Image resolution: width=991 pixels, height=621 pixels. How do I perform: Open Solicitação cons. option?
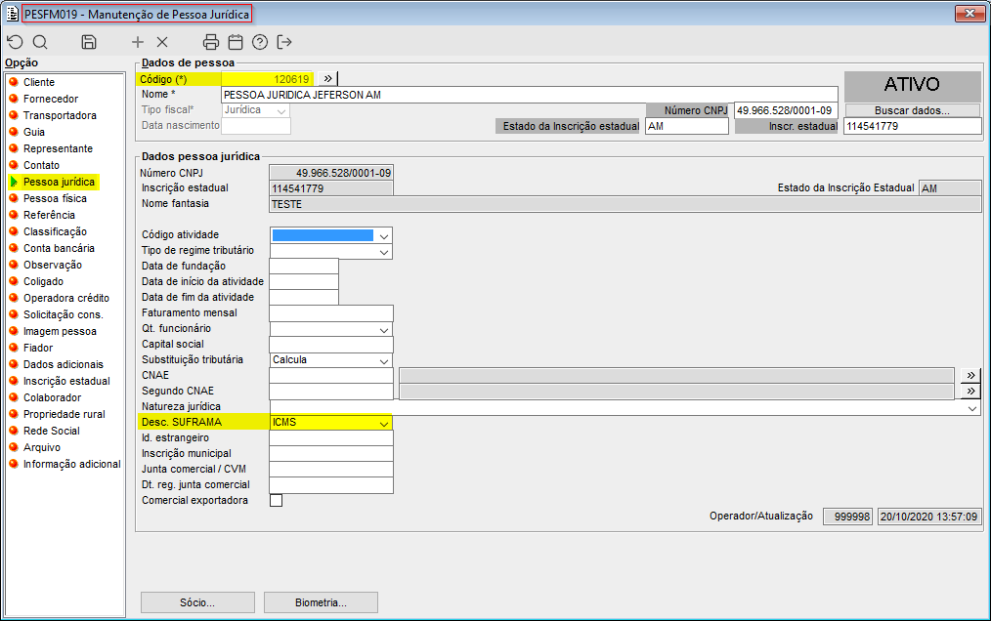(x=63, y=314)
